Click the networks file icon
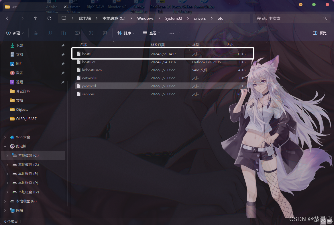This screenshot has width=334, height=225. coord(79,78)
